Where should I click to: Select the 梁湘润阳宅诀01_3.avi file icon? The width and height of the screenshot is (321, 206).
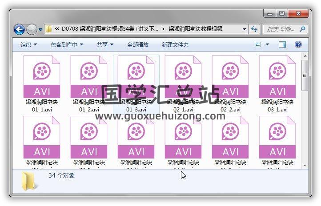pyautogui.click(x=136, y=77)
